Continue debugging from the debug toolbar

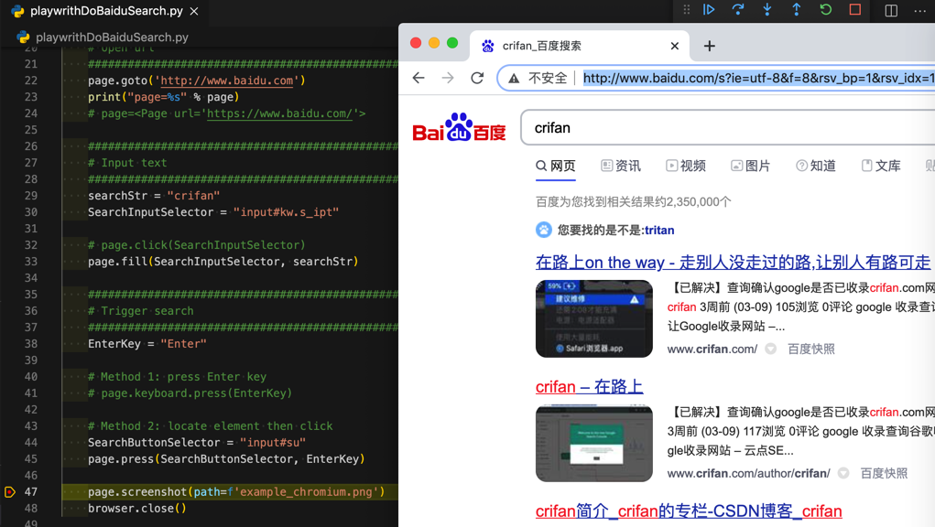[709, 9]
